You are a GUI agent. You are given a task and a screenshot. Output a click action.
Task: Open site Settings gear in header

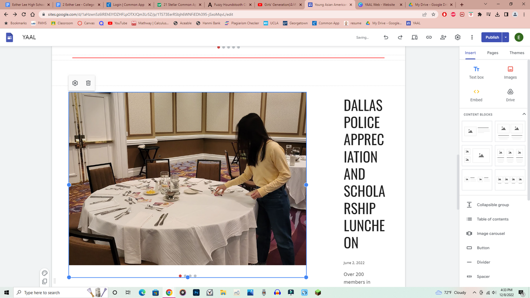(457, 37)
